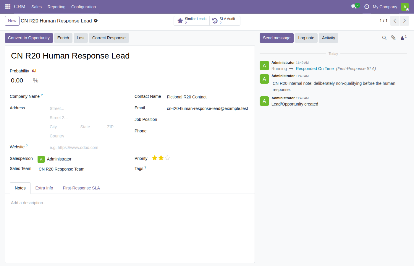Click the City input field
Screen dimensions: 414x266
63,127
